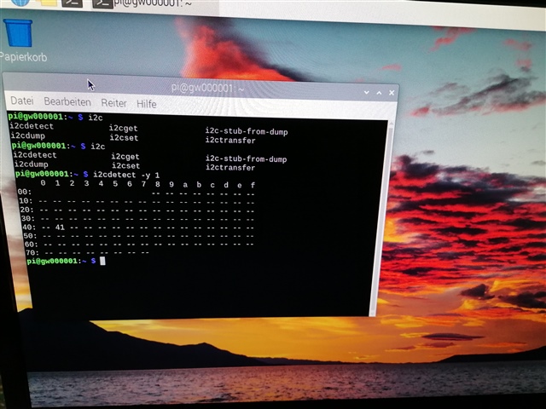Click the Papierkorb label text

[x=23, y=57]
